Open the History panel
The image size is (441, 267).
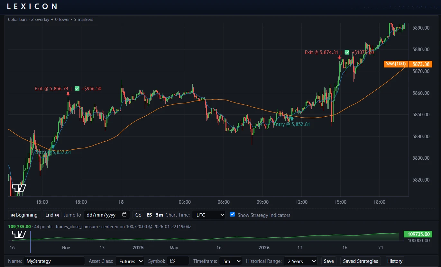(x=395, y=261)
